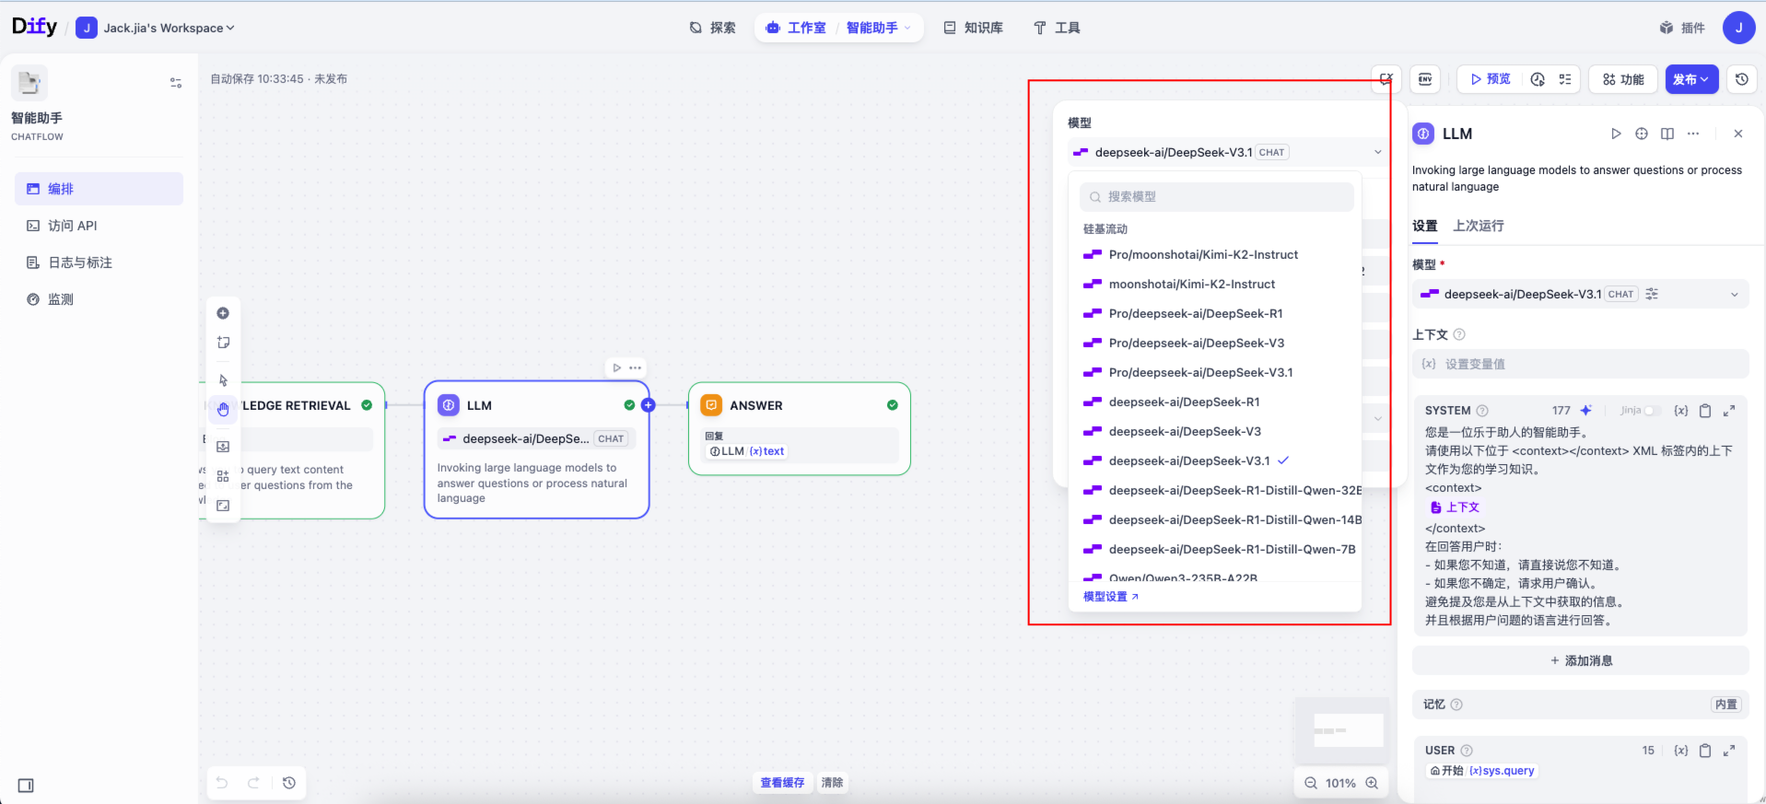Screen dimensions: 1766x804
Task: Expand the 智能助手 app switcher dropdown
Action: coord(878,28)
